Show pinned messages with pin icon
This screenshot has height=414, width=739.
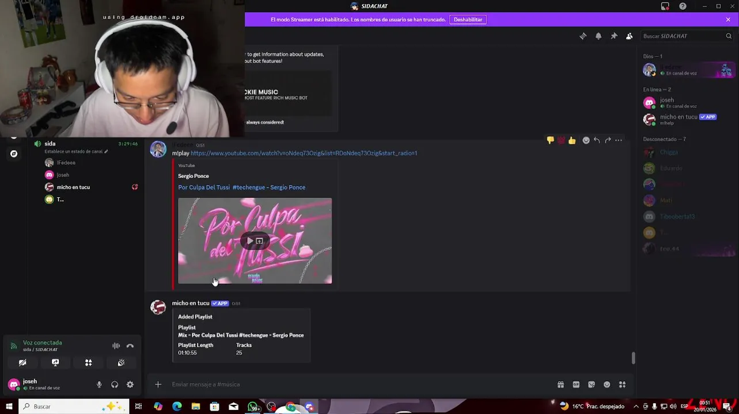coord(614,36)
